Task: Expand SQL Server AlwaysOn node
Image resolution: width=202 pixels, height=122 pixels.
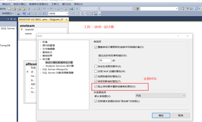Action: [x=40, y=69]
